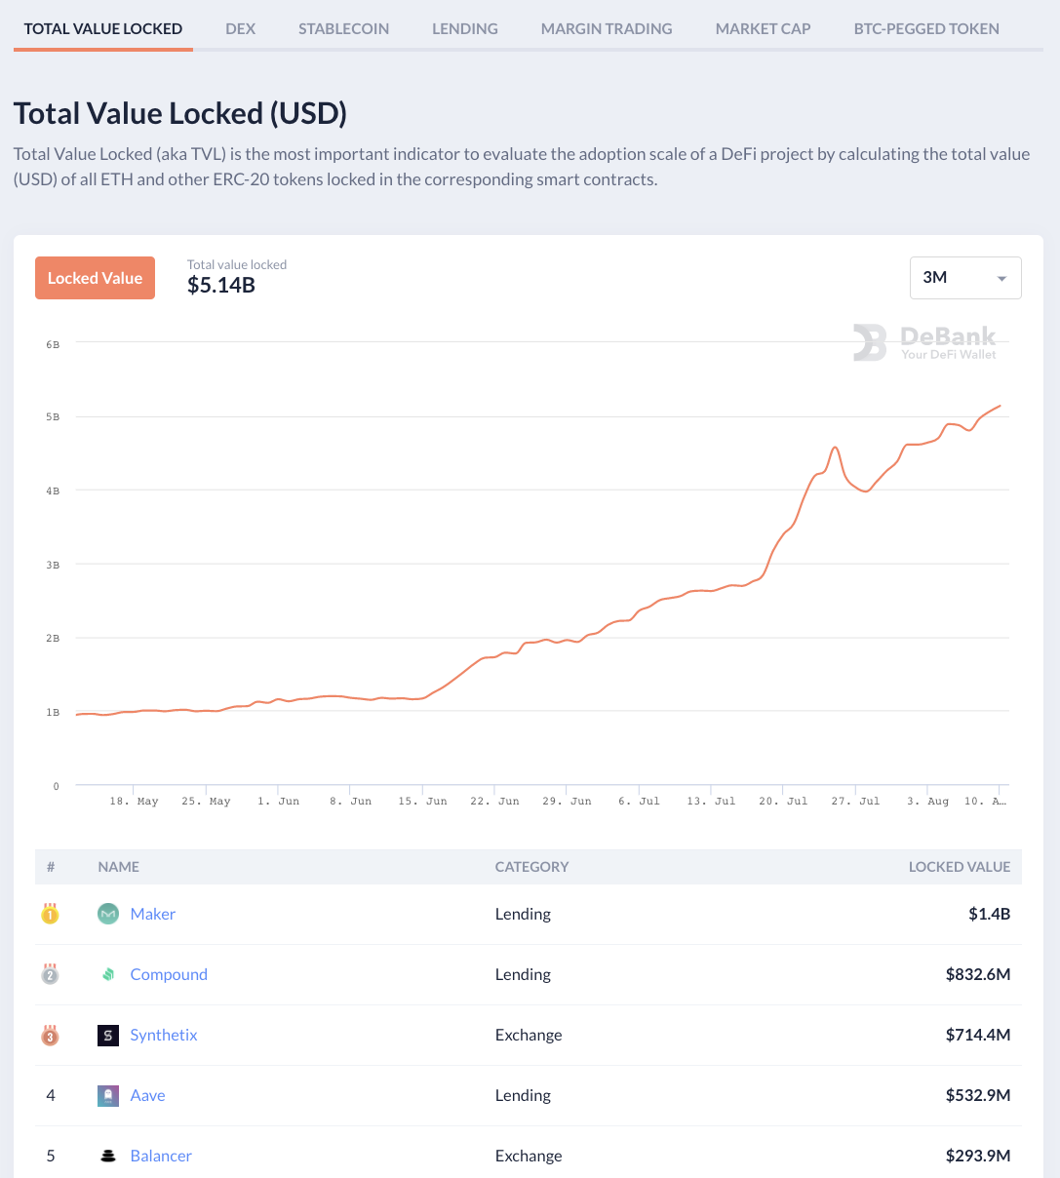
Task: Click Aave's Lending category cell
Action: pyautogui.click(x=523, y=1095)
